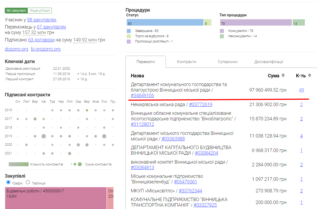317x209 pixels.
Task: Click the purple Конкурентні legend square
Action: 222,31
